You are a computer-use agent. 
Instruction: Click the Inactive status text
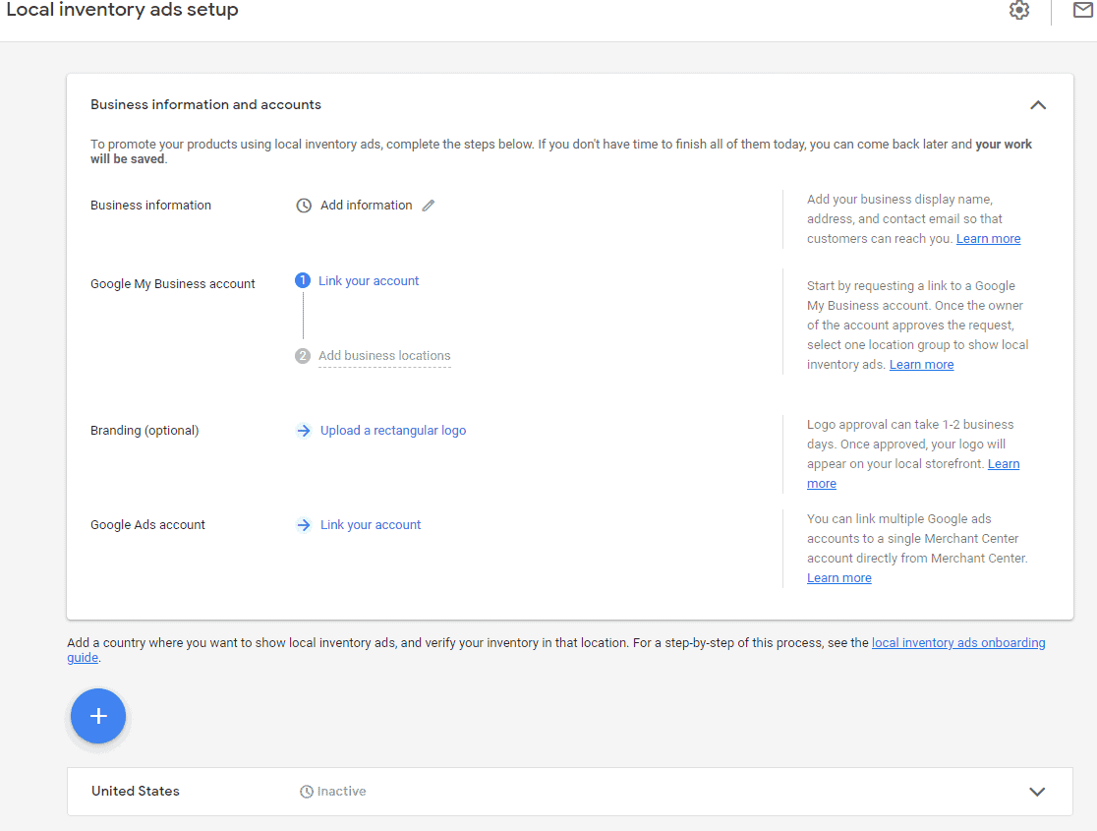coord(341,792)
